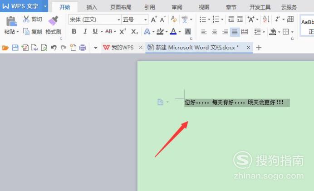Screen dimensions: 314x191
Task: Open the 页面布局 ribbon tab
Action: (x=121, y=7)
